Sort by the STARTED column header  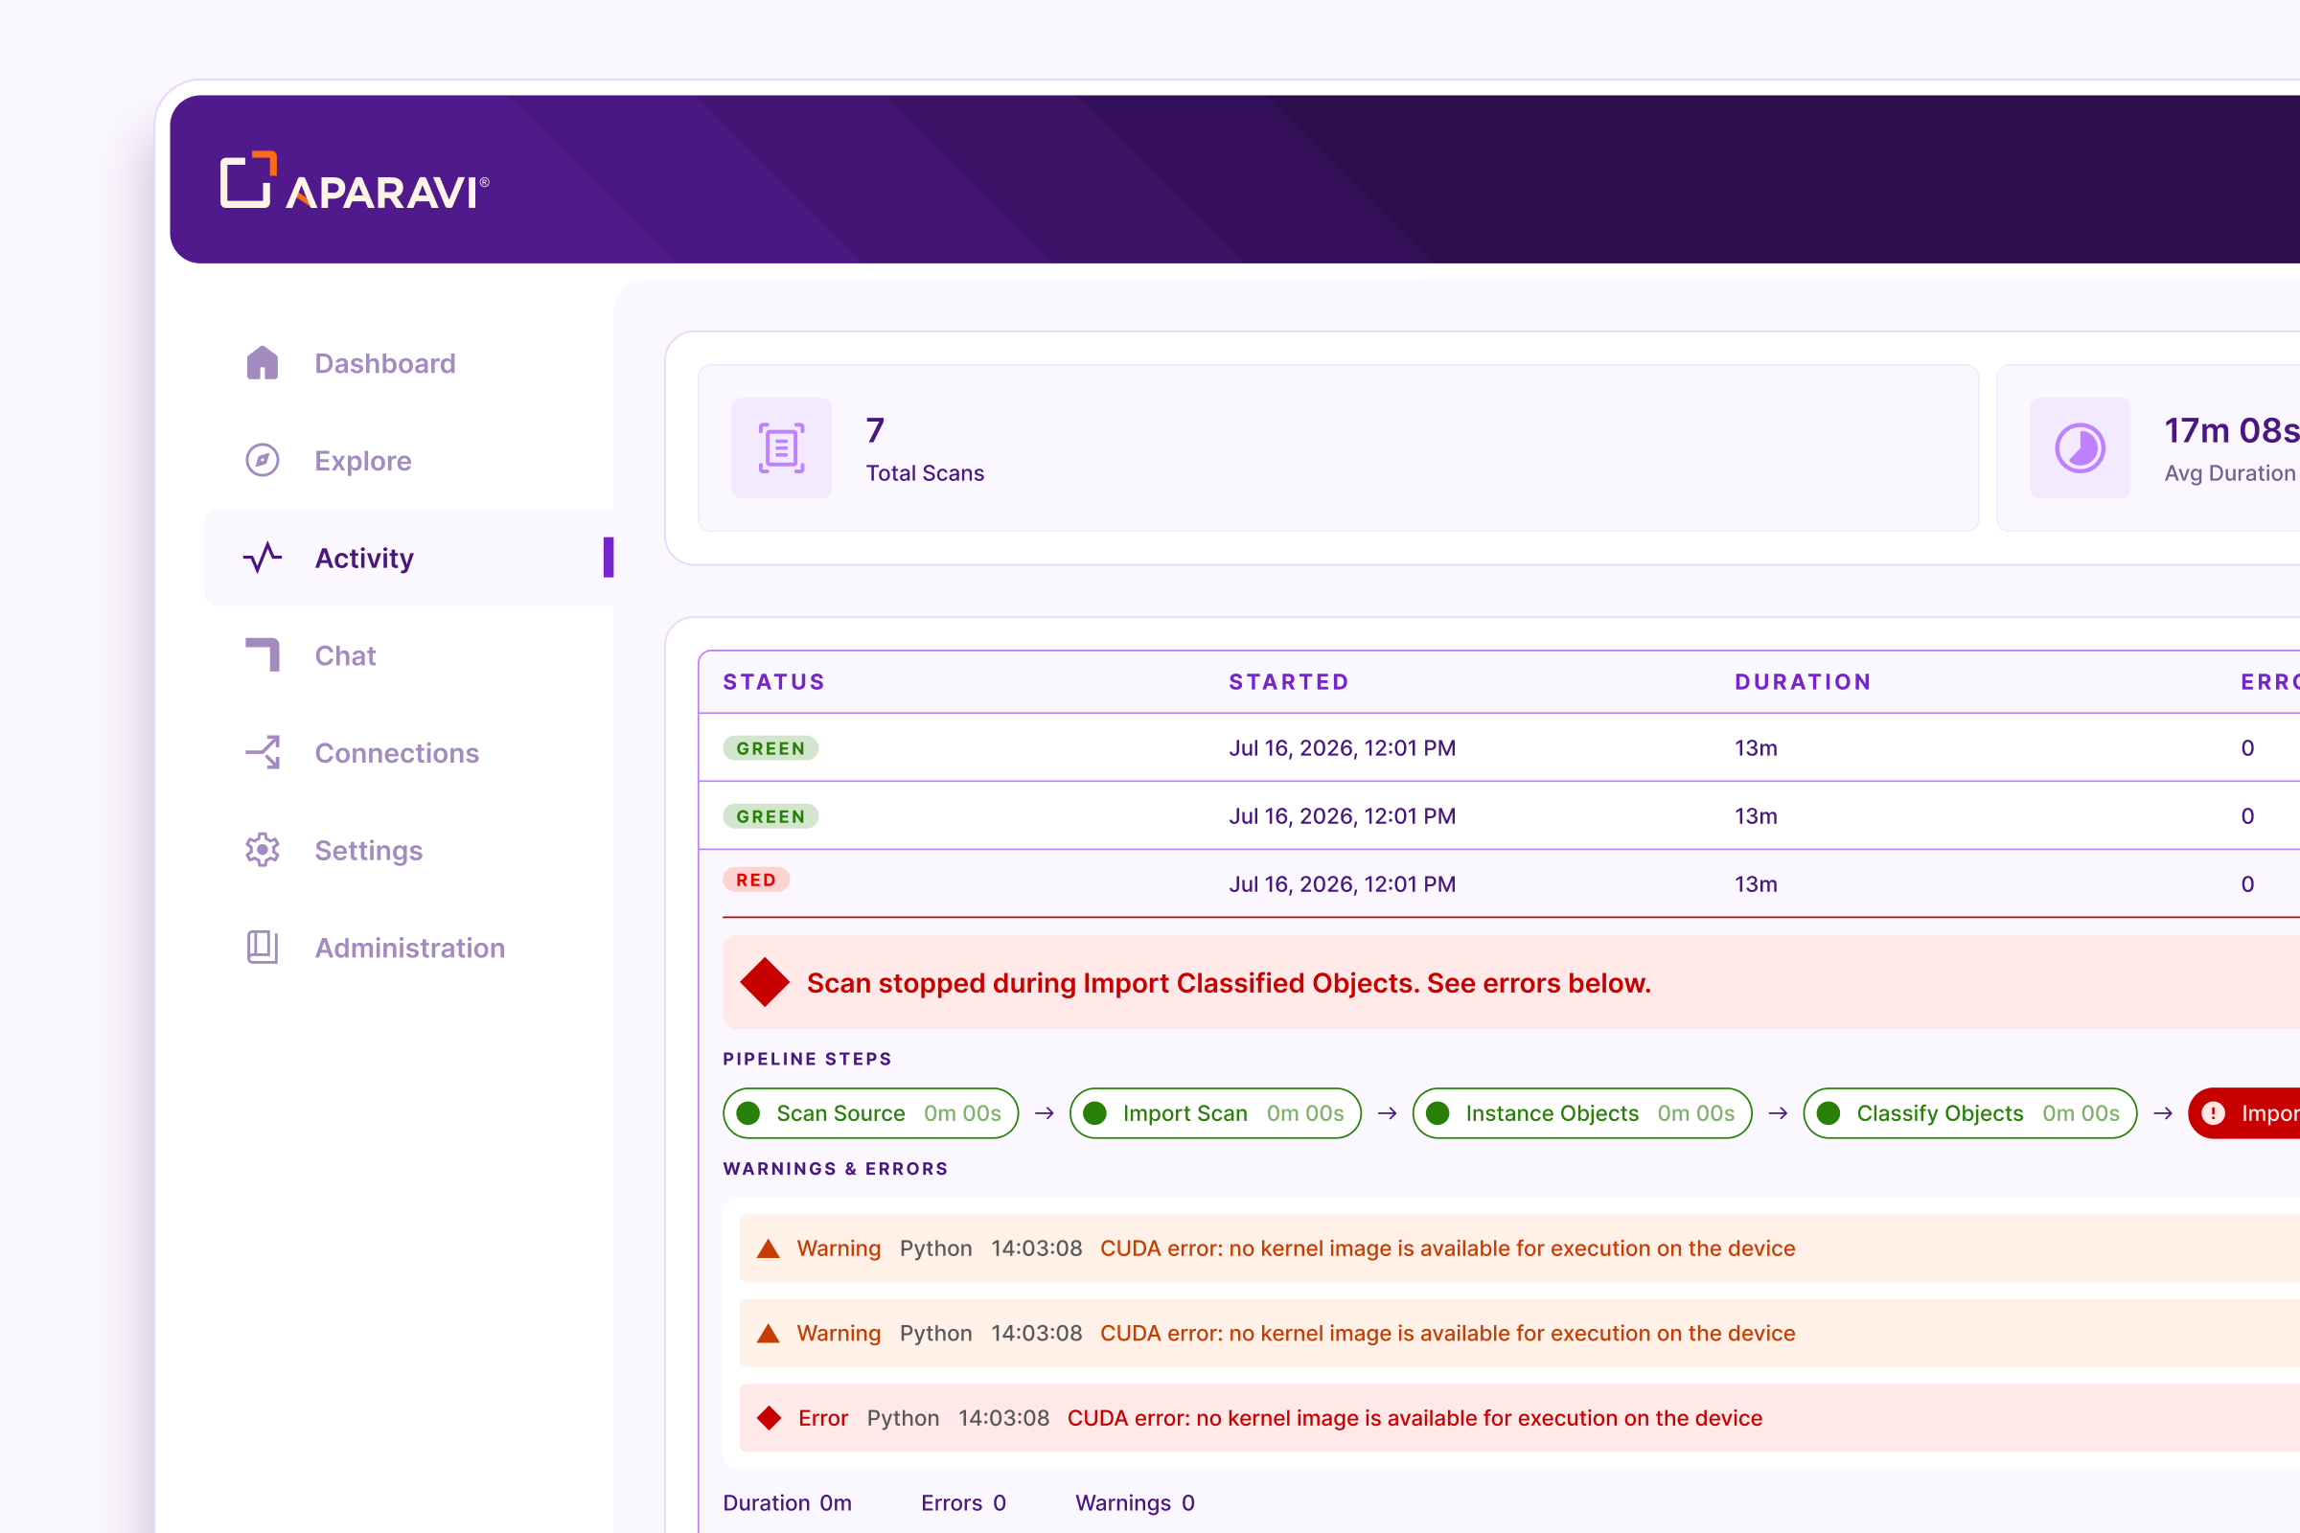(x=1289, y=681)
